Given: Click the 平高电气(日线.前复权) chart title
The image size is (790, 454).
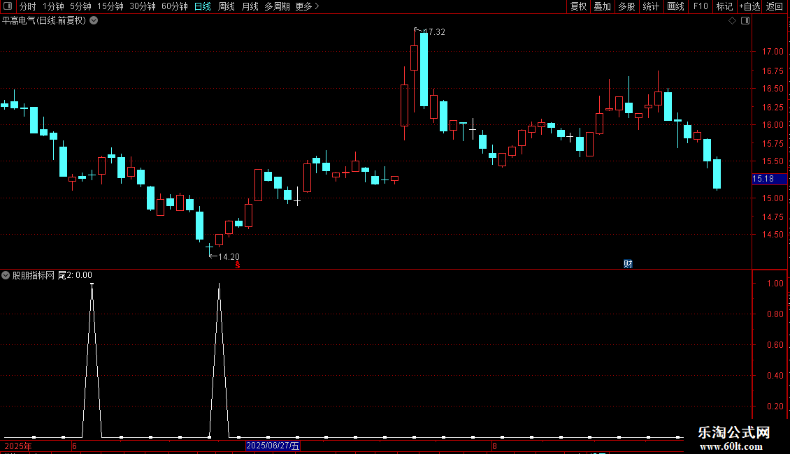Looking at the screenshot, I should pos(44,21).
